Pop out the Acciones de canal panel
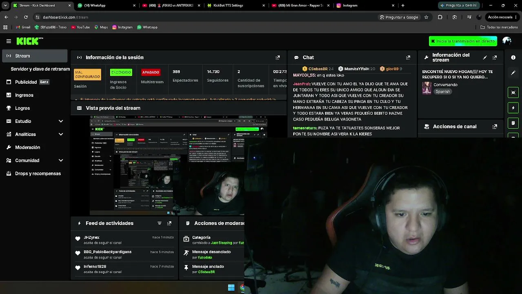Viewport: 522px width, 294px height. pos(495,127)
